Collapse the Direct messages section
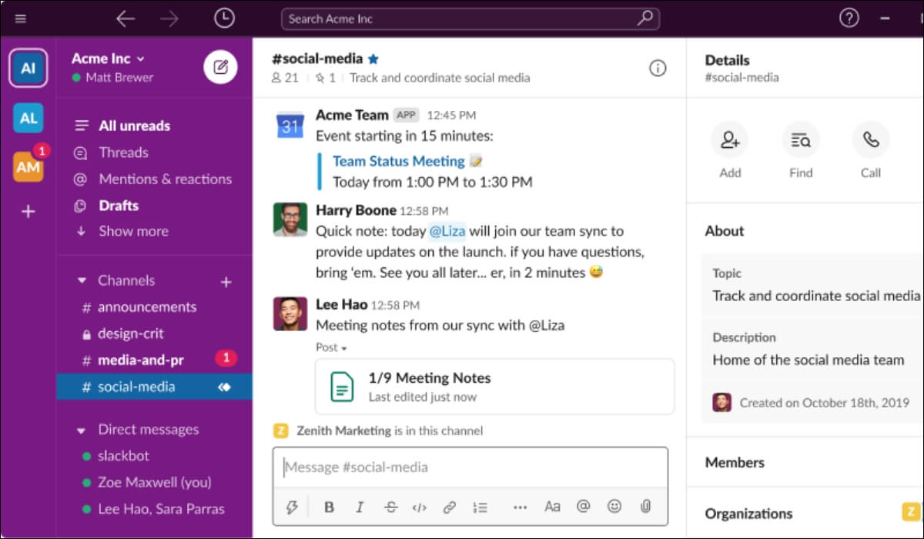924x539 pixels. point(82,430)
